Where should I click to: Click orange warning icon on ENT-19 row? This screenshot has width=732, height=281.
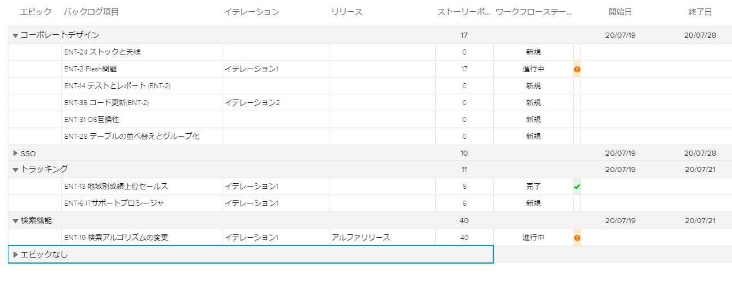tap(577, 238)
